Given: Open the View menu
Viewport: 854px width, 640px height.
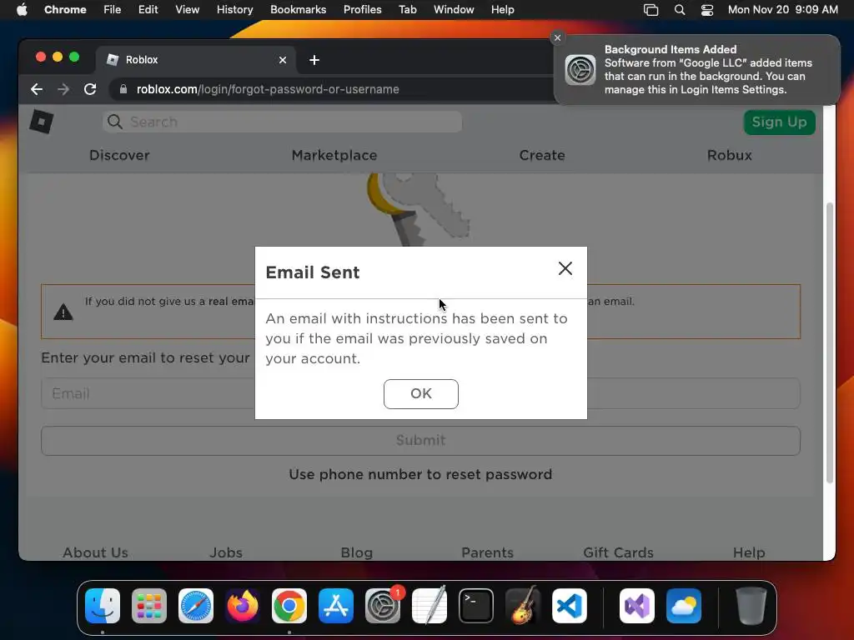Looking at the screenshot, I should pyautogui.click(x=187, y=9).
